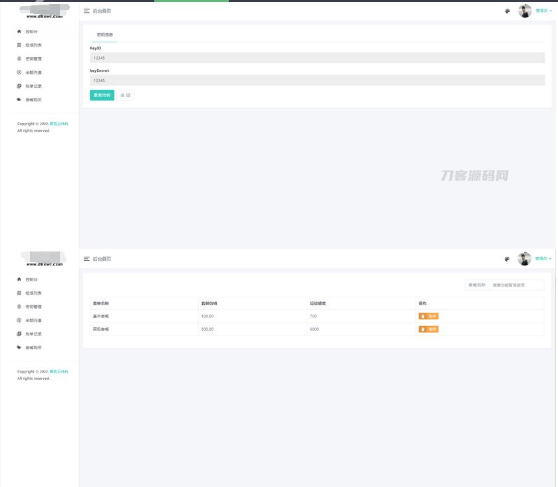The height and width of the screenshot is (487, 558).
Task: Open 短信列表 via its list icon
Action: [x=20, y=45]
